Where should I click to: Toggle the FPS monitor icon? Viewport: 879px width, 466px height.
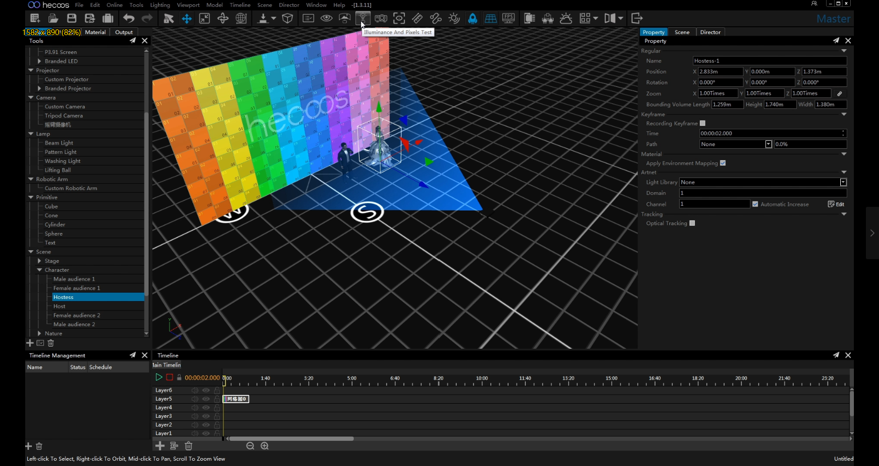pyautogui.click(x=509, y=18)
